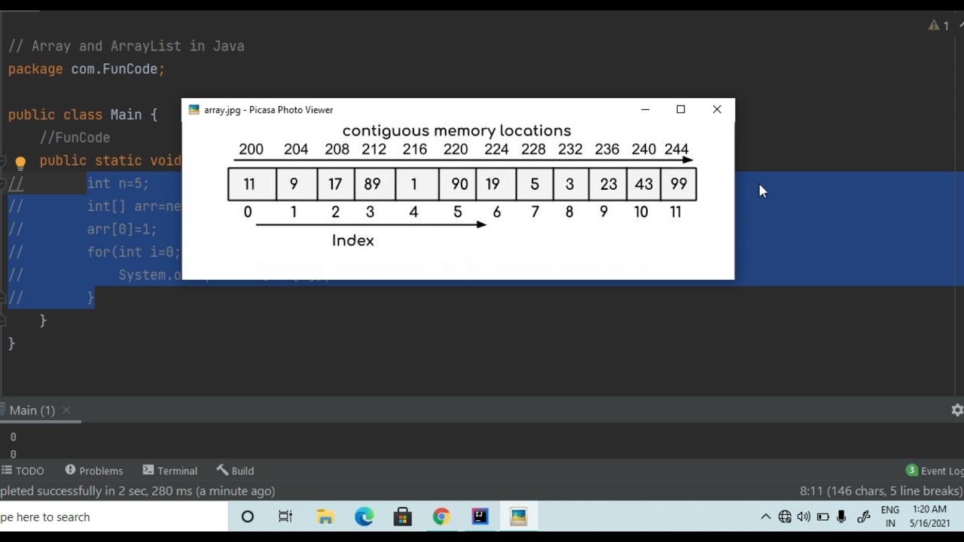
Task: Open File Explorer from the taskbar
Action: [x=325, y=517]
